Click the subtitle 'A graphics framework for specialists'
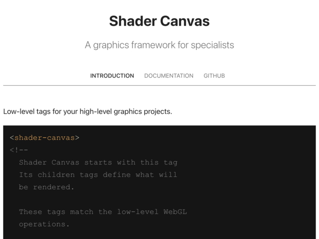The width and height of the screenshot is (319, 239). pos(159,45)
